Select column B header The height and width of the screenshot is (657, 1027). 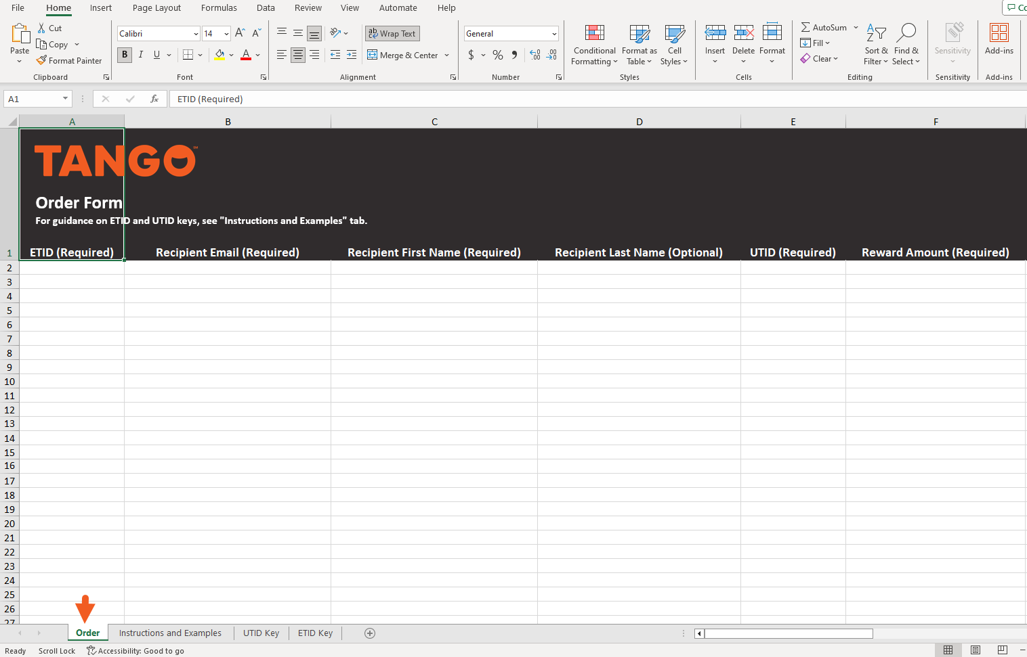228,122
